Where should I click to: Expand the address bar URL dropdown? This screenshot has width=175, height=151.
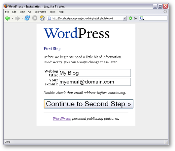[x=125, y=18]
